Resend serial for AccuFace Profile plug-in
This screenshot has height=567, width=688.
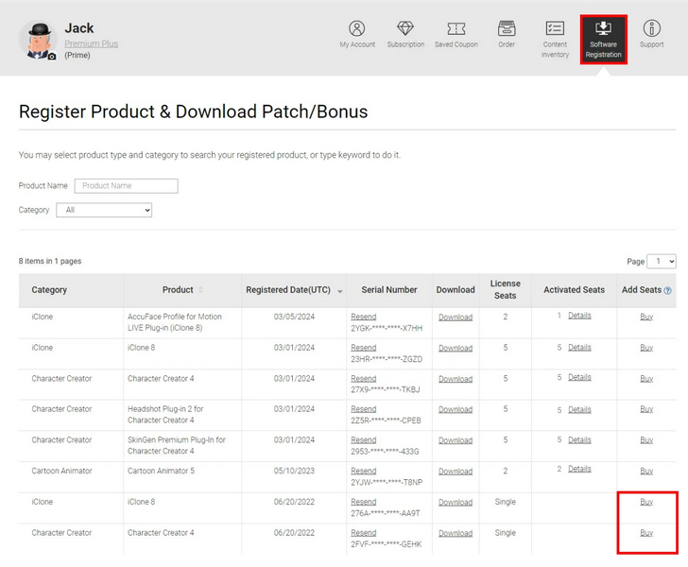pos(363,317)
